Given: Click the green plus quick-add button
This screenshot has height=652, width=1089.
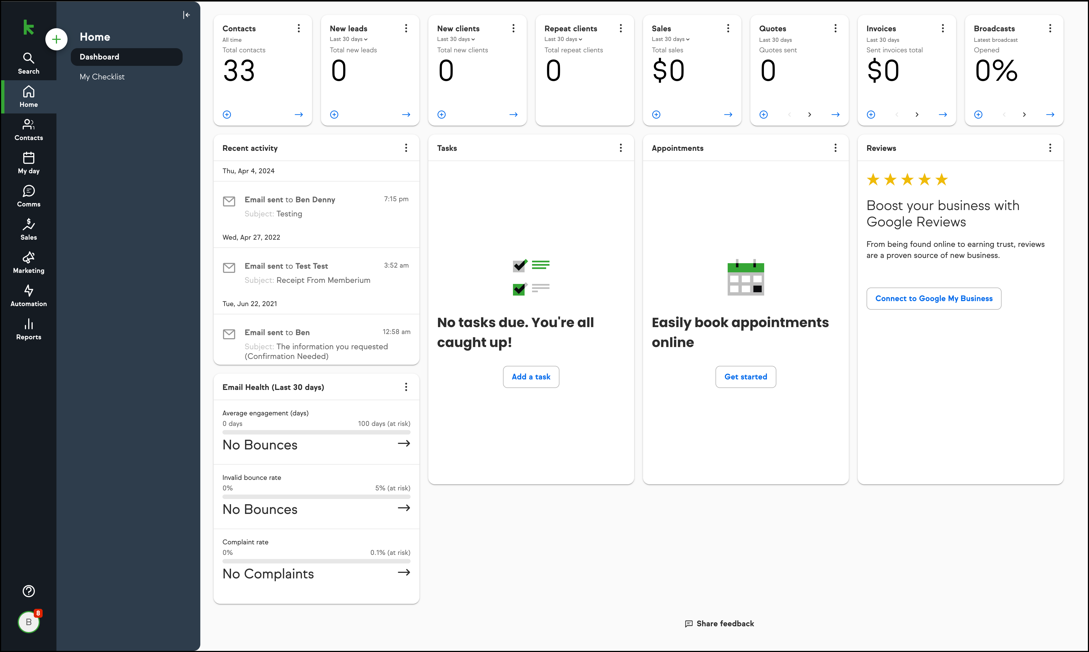Looking at the screenshot, I should 56,40.
